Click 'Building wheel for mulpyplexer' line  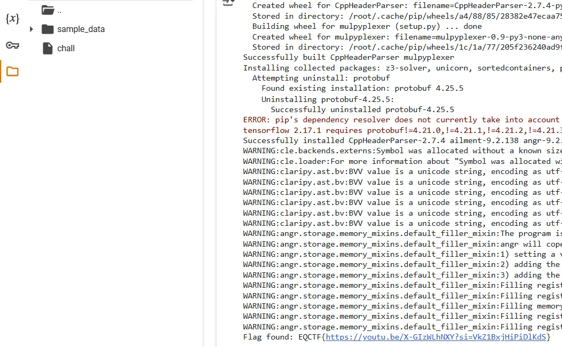(x=367, y=26)
